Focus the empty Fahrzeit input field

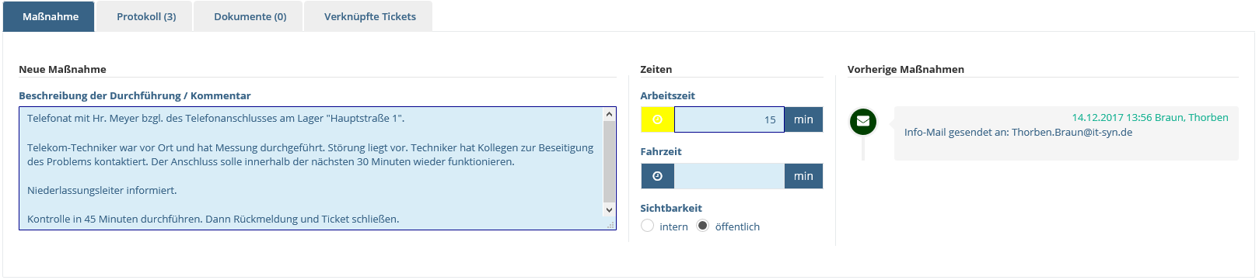click(x=729, y=176)
